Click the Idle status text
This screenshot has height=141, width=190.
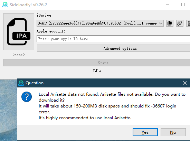point(97,71)
